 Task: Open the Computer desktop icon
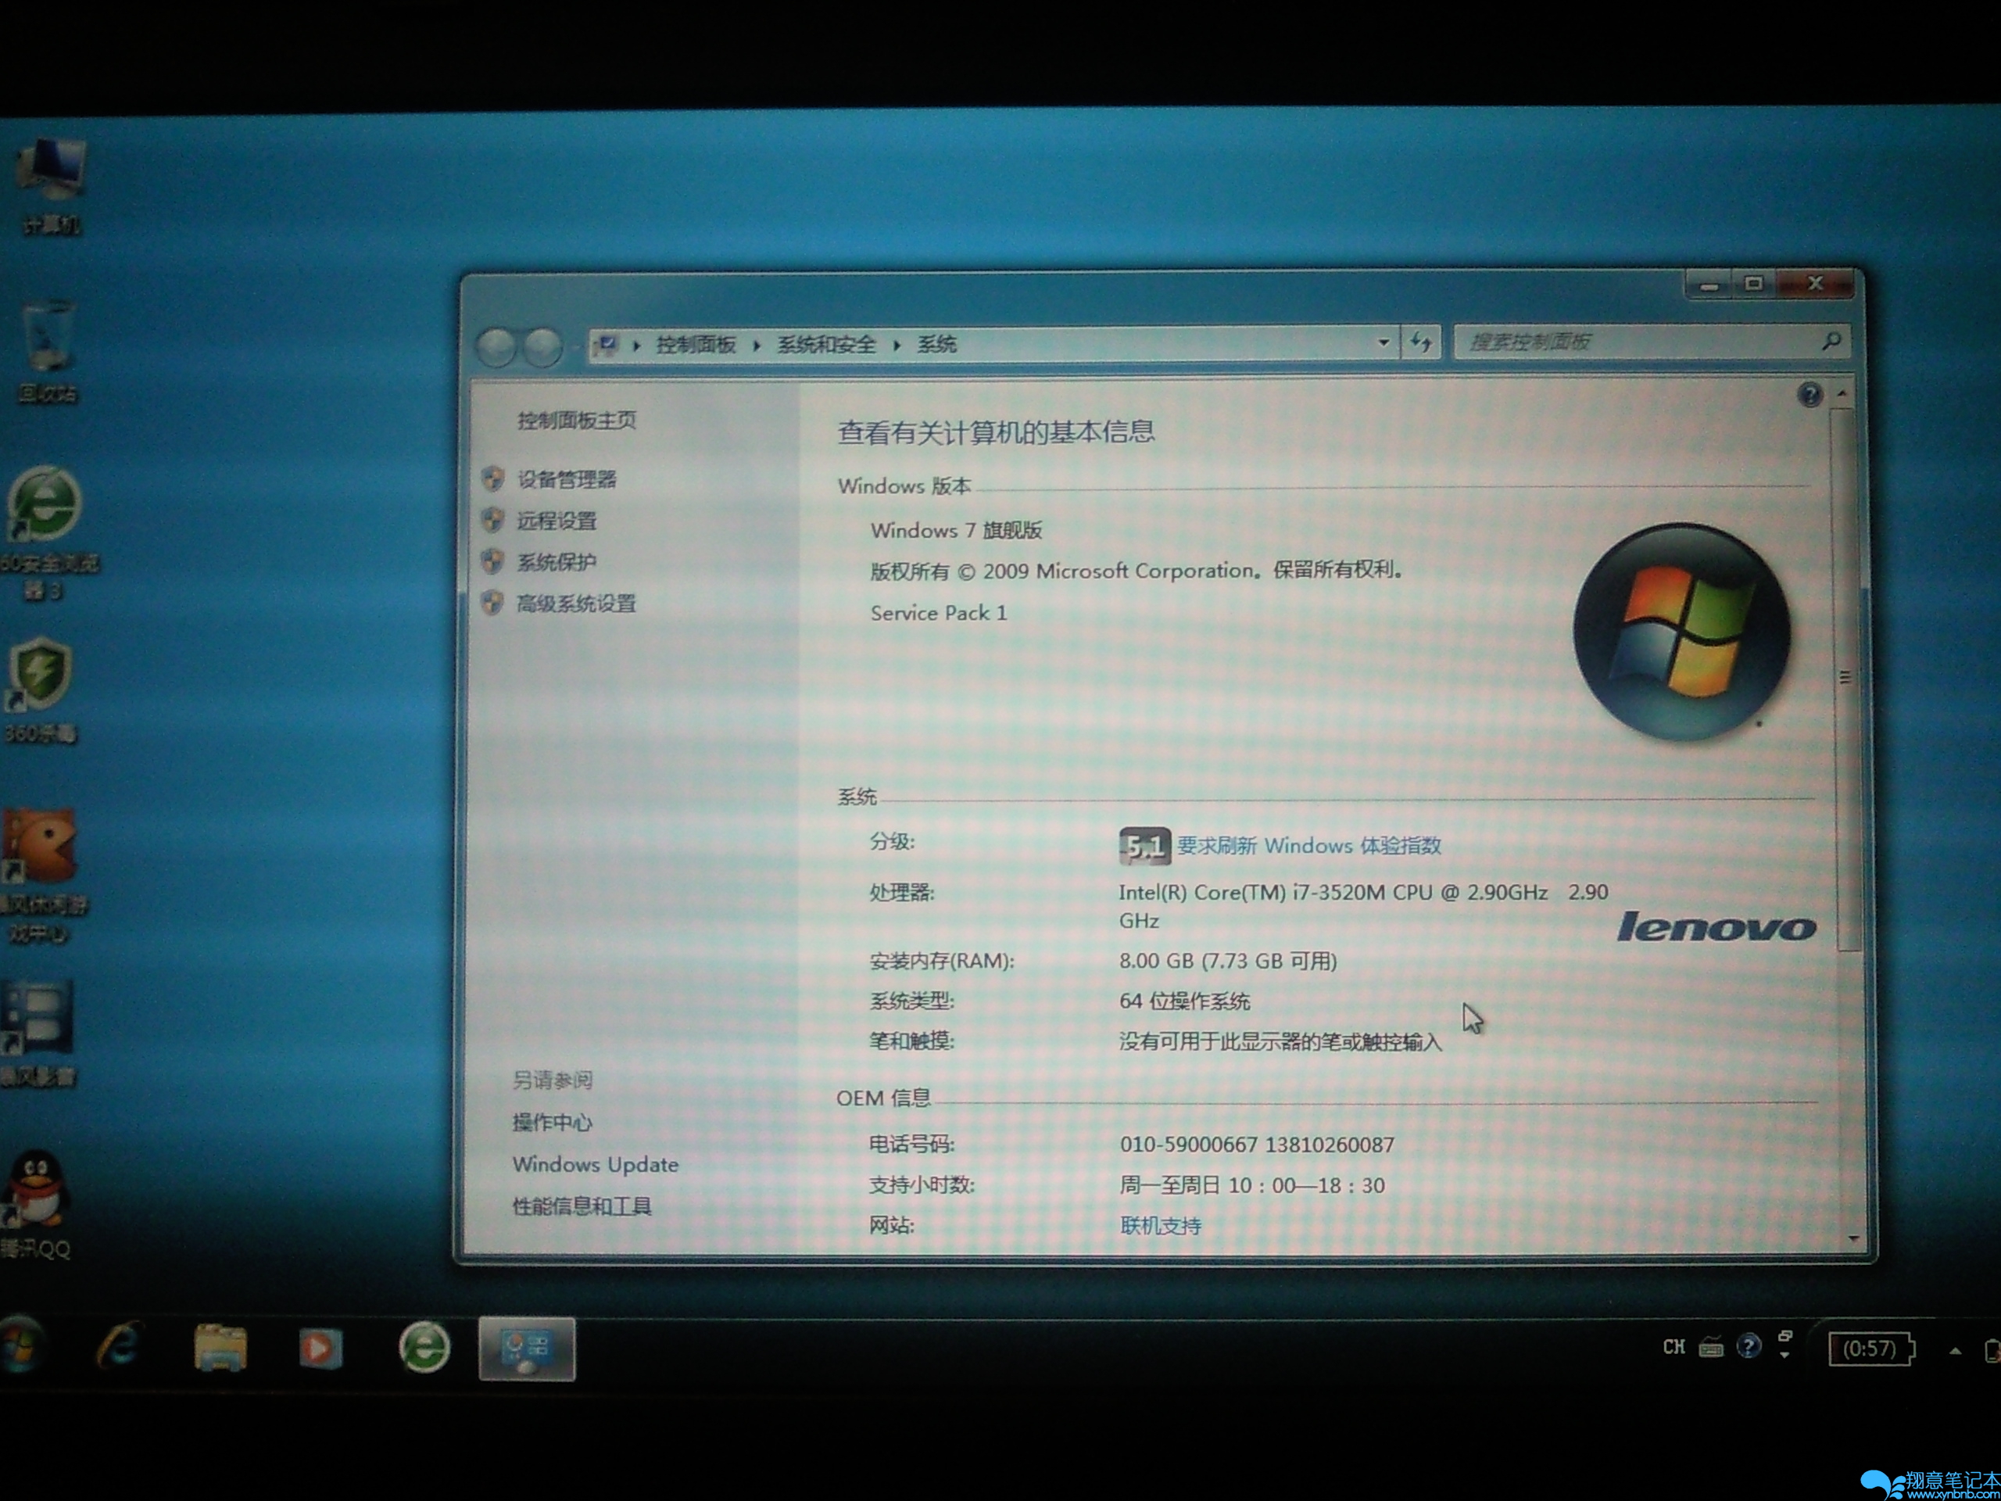52,185
